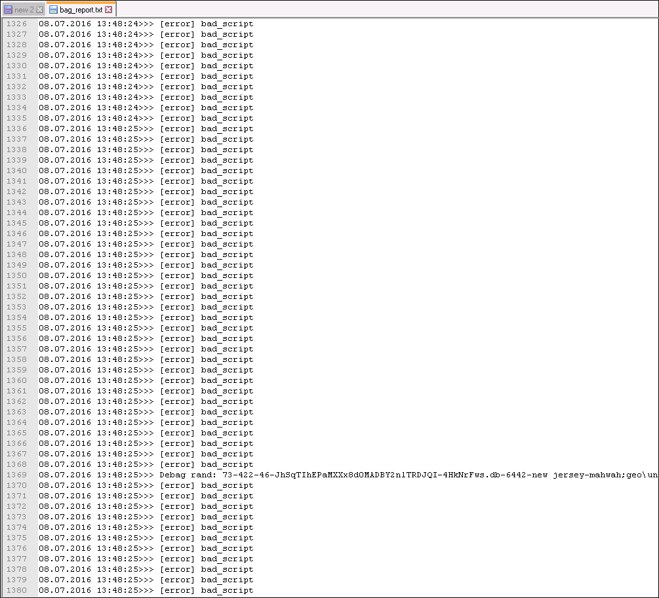659x598 pixels.
Task: Close the bag_report.txt tab
Action: point(108,9)
